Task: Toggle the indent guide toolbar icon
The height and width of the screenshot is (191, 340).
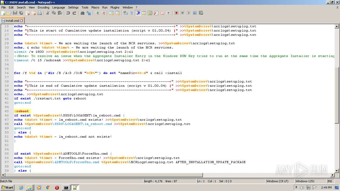Action: pos(138,13)
